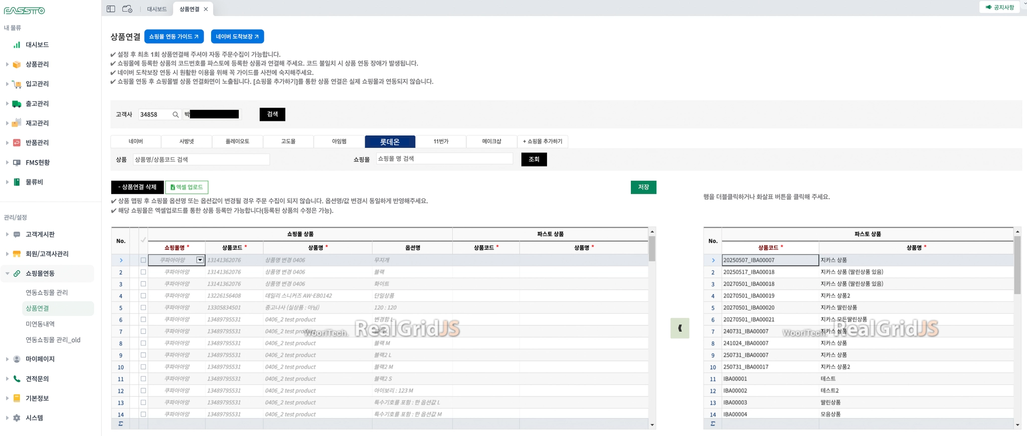This screenshot has height=436, width=1027.
Task: Expand the 반품관리 menu arrow
Action: 7,142
